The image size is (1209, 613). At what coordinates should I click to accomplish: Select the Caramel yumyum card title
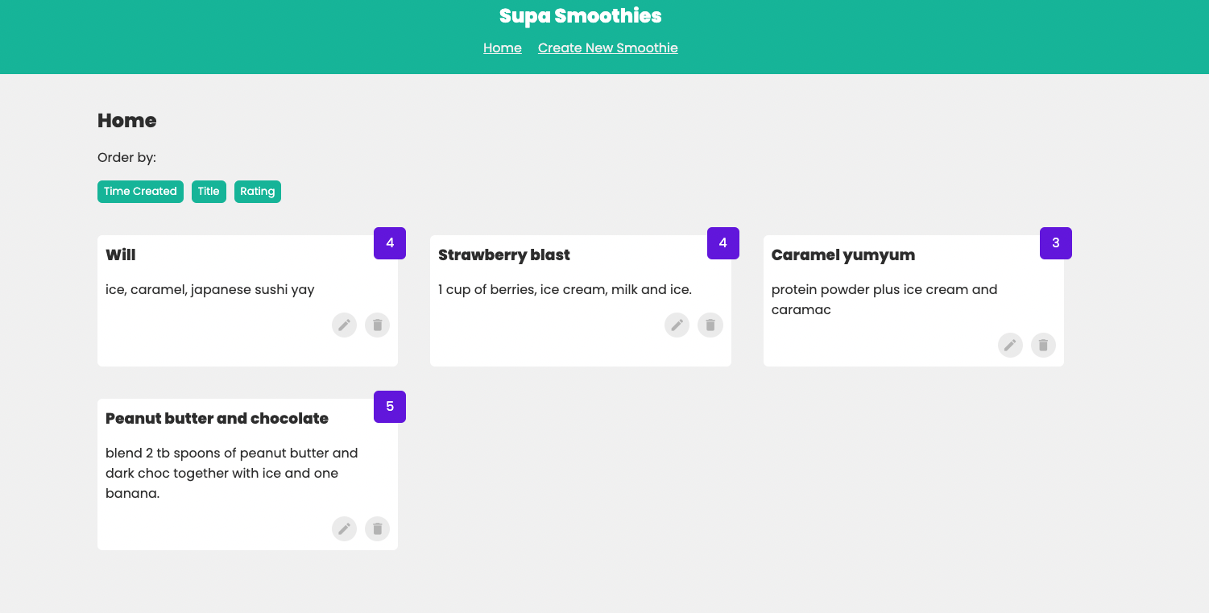843,255
